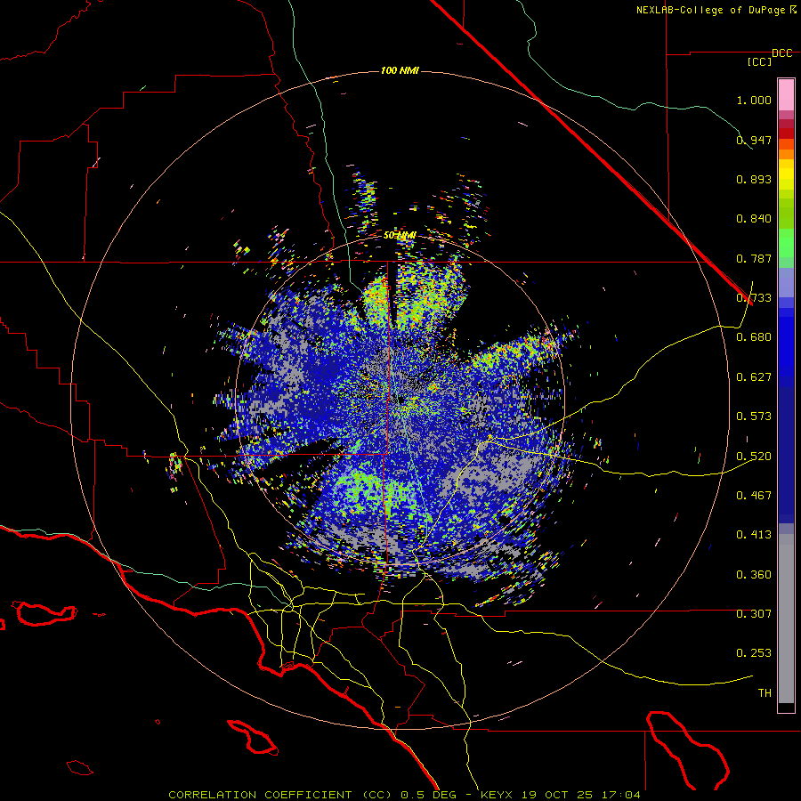Pick the pink swatch atop the color bar
Image resolution: width=801 pixels, height=801 pixels.
pos(786,94)
